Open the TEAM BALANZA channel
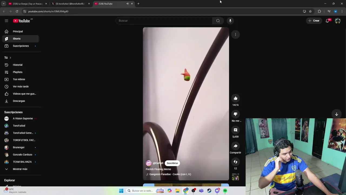This screenshot has width=346, height=195. click(x=21, y=162)
